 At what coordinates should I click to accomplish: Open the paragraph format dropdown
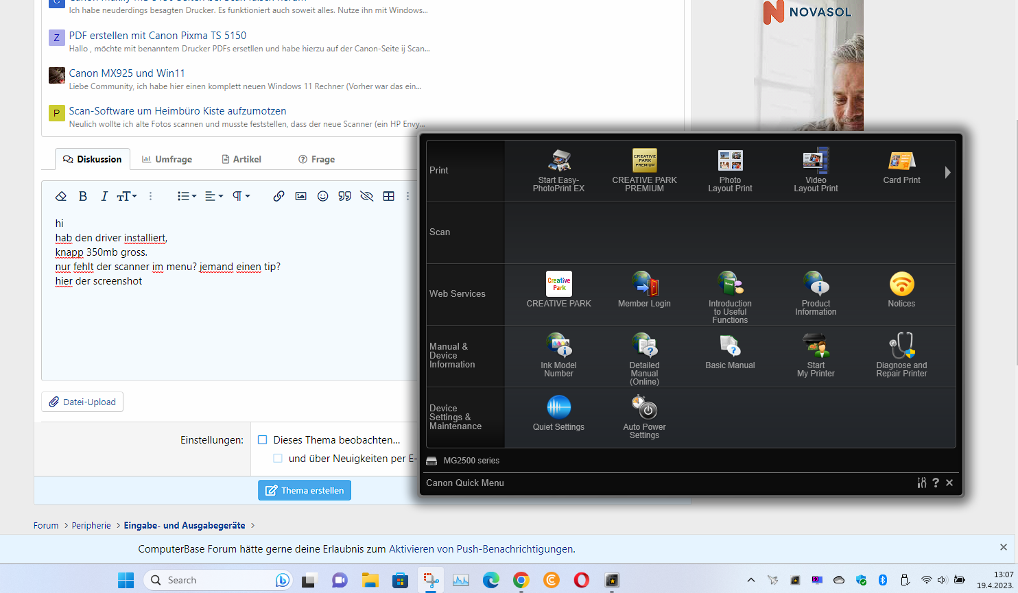tap(241, 196)
